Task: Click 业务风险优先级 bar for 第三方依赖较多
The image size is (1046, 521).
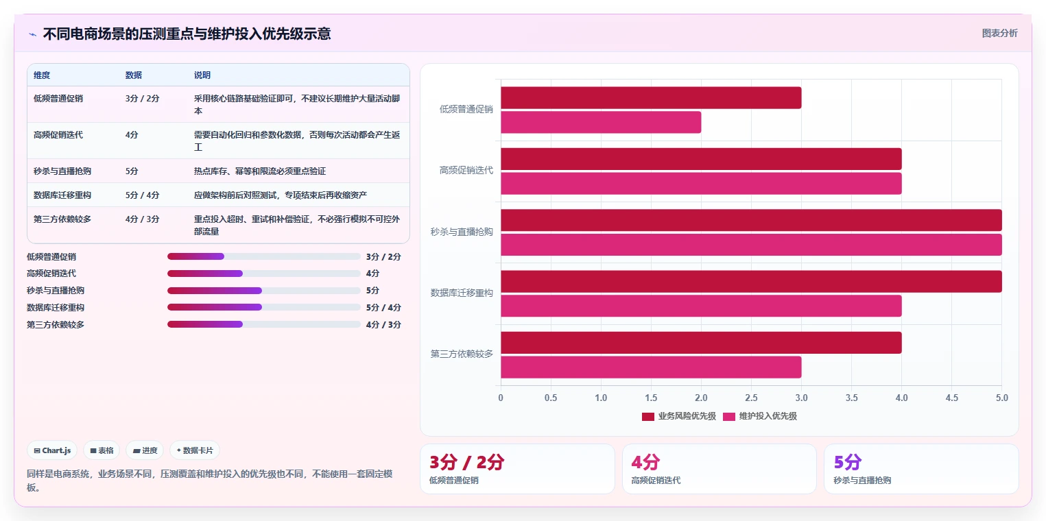Action: (x=701, y=343)
